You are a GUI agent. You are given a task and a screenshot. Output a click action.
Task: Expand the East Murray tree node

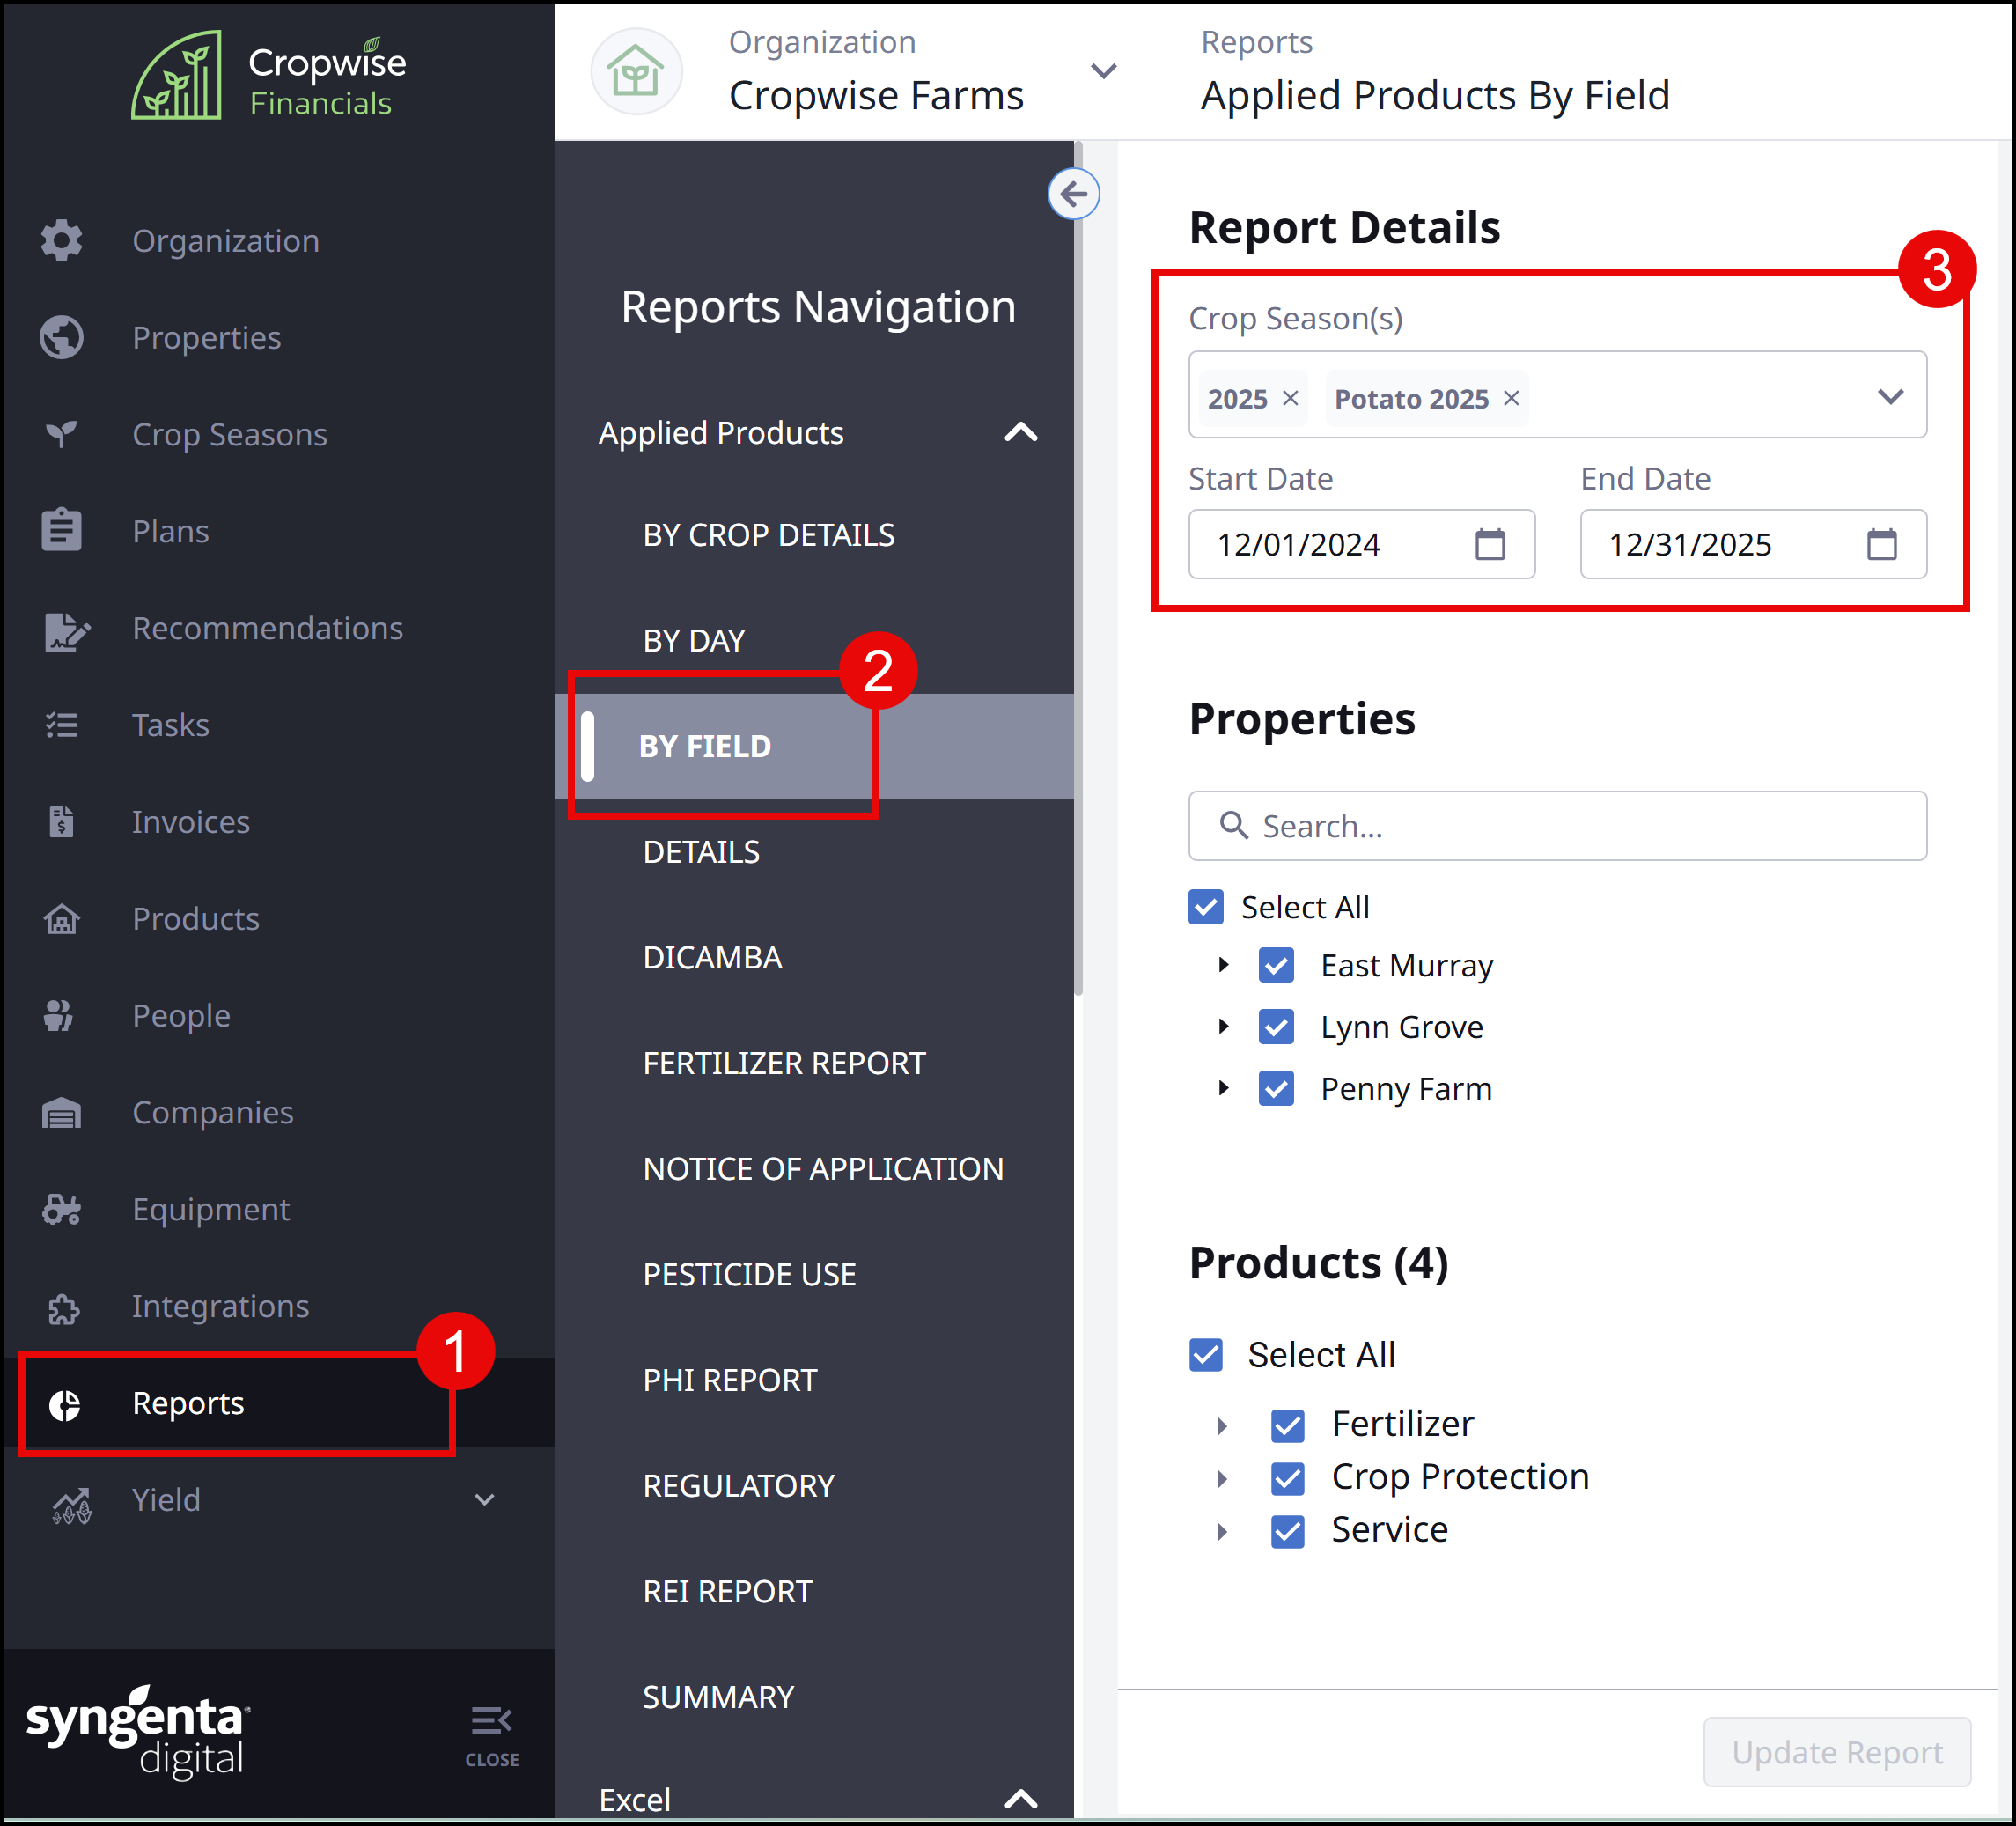(1223, 965)
